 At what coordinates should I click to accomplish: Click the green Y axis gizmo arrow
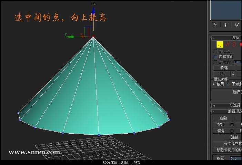tap(70, 37)
